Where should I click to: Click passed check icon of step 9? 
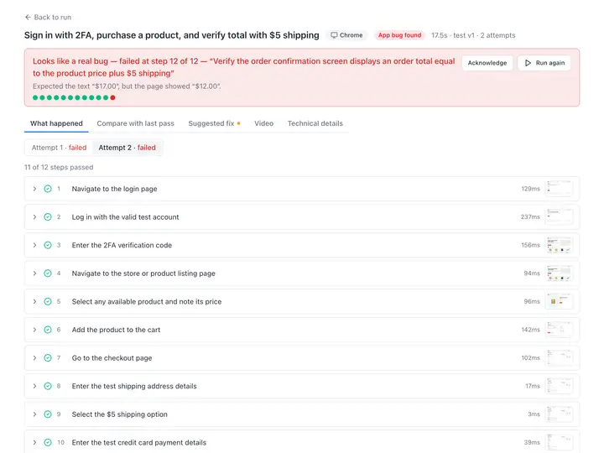(x=48, y=414)
